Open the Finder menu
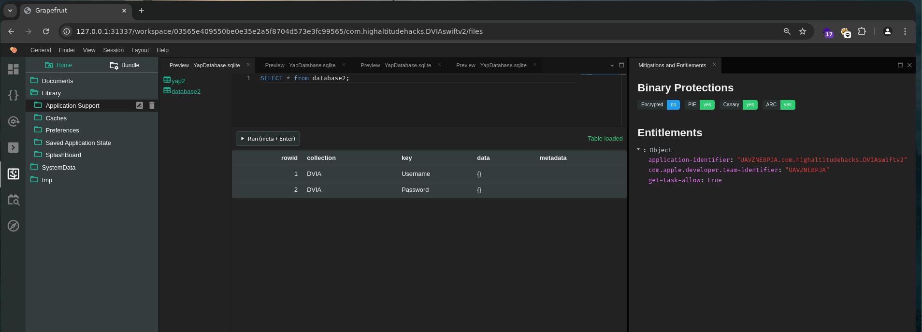This screenshot has width=922, height=332. tap(67, 50)
